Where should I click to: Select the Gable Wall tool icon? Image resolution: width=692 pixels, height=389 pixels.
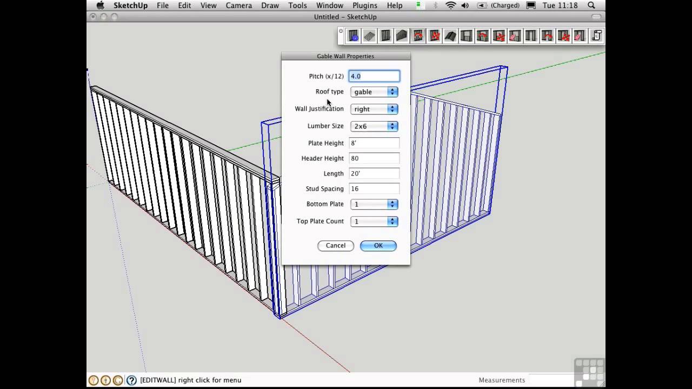pos(402,36)
